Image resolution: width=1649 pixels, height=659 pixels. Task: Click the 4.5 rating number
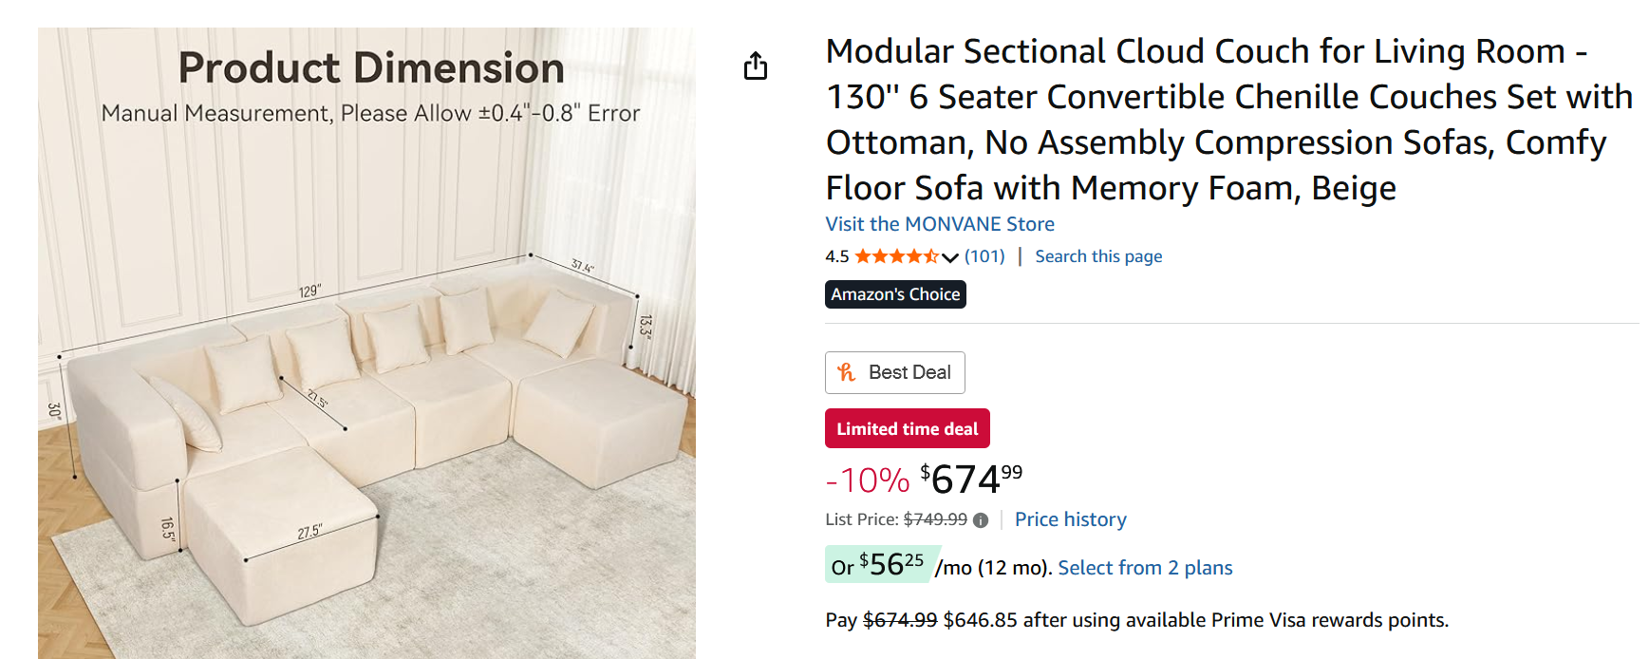836,256
